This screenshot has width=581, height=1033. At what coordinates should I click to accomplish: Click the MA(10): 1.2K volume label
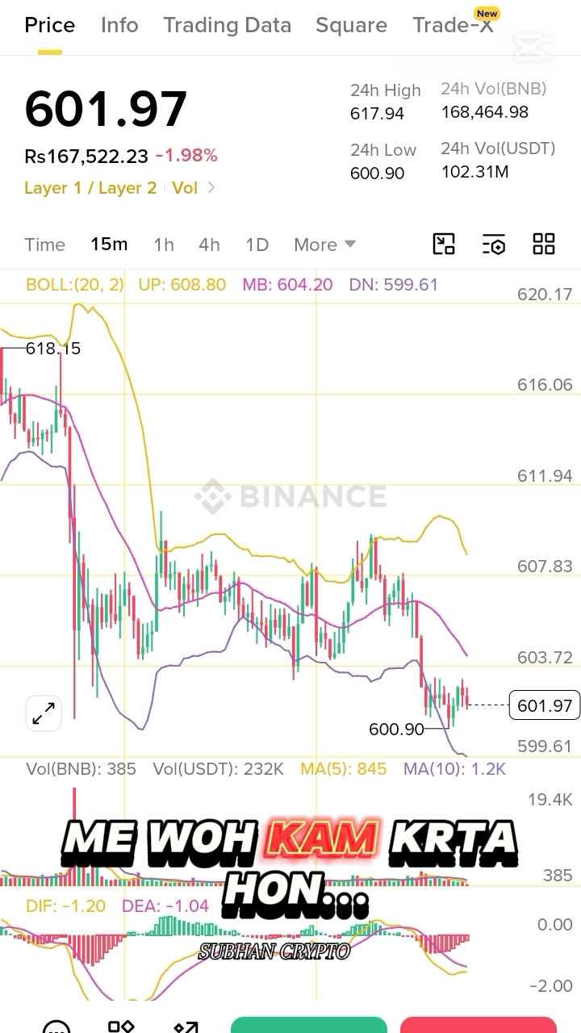454,769
